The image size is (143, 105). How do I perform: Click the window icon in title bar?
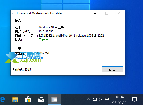click(x=13, y=13)
